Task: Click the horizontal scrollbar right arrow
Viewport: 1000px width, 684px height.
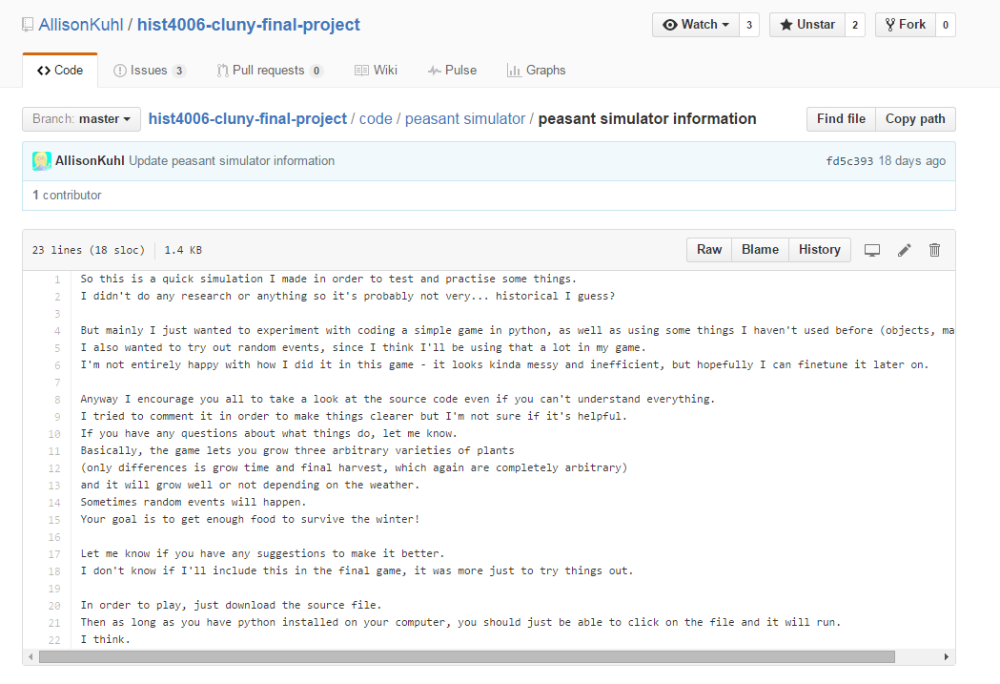Action: (946, 656)
